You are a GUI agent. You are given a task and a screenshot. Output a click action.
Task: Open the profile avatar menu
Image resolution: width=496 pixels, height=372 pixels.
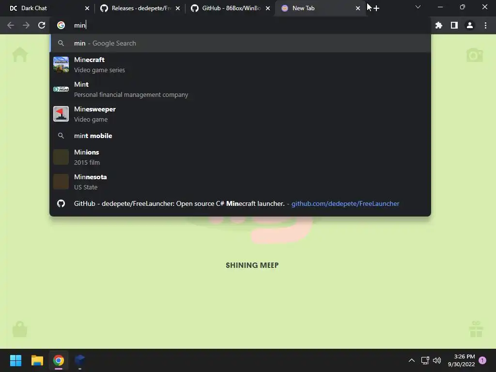470,25
